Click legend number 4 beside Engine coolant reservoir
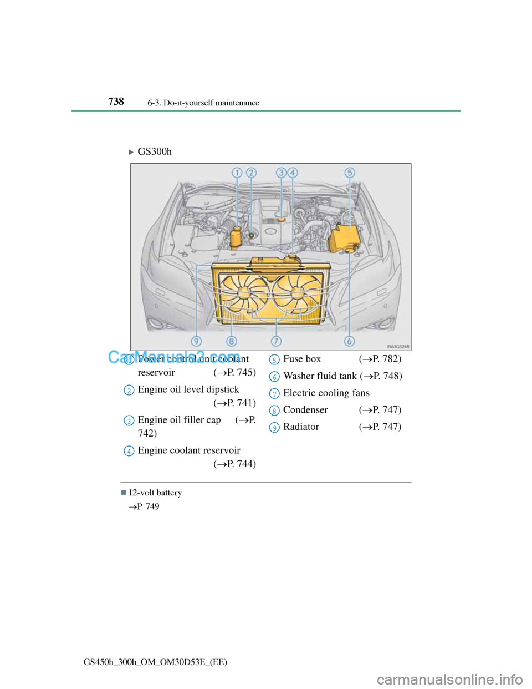The image size is (532, 689). point(129,452)
